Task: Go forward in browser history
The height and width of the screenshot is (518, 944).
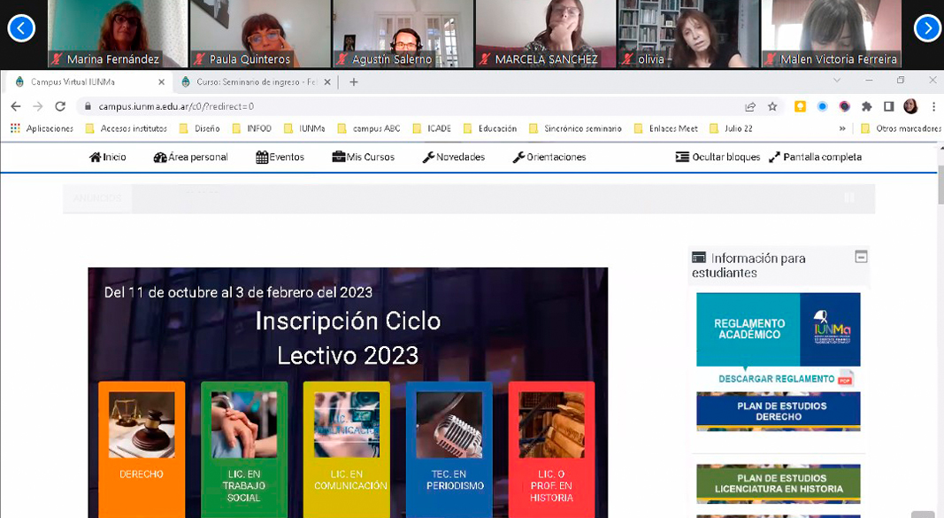Action: click(38, 106)
